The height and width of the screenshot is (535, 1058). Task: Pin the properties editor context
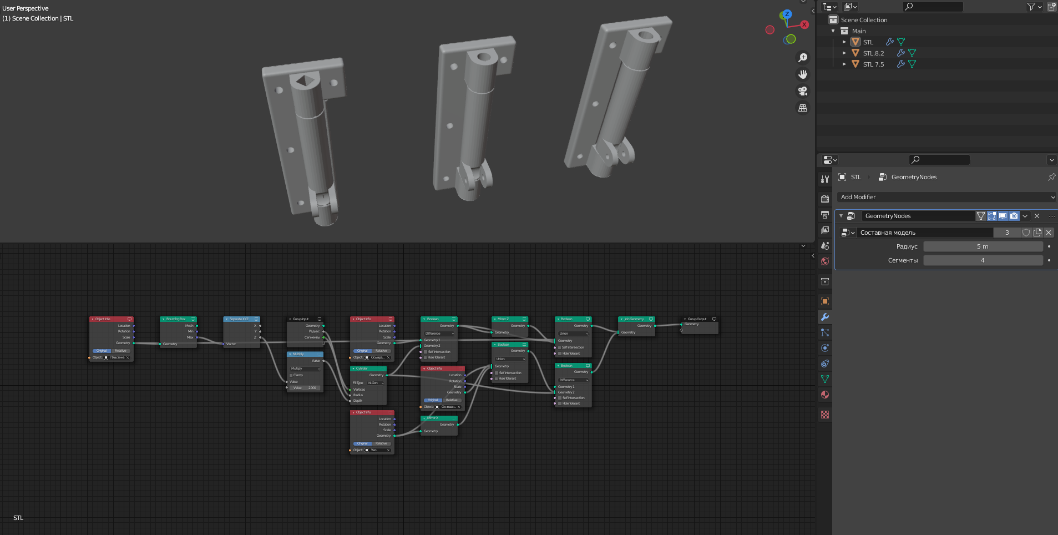click(1051, 177)
